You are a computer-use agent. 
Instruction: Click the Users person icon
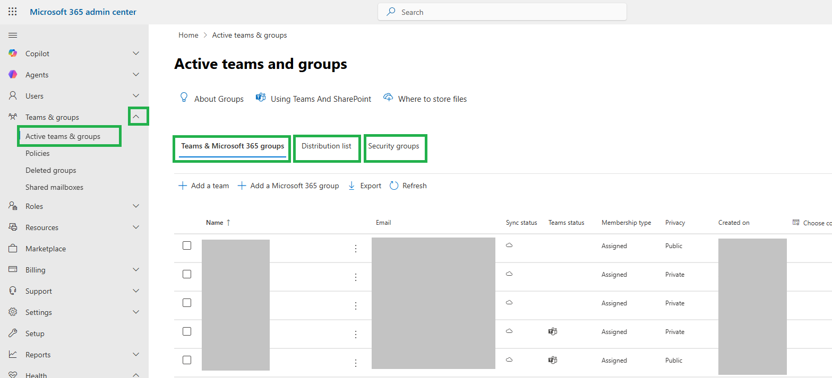click(x=13, y=95)
